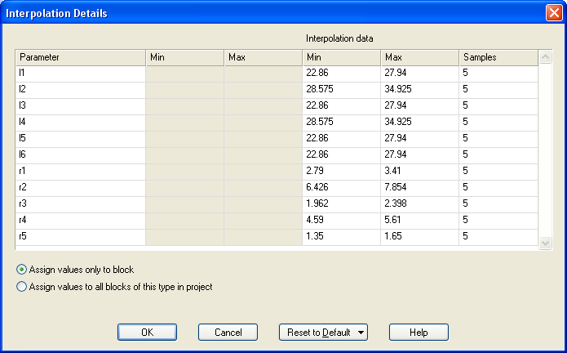Edit interpolation Max value 34.925 for l2
This screenshot has width=567, height=353.
[x=419, y=90]
